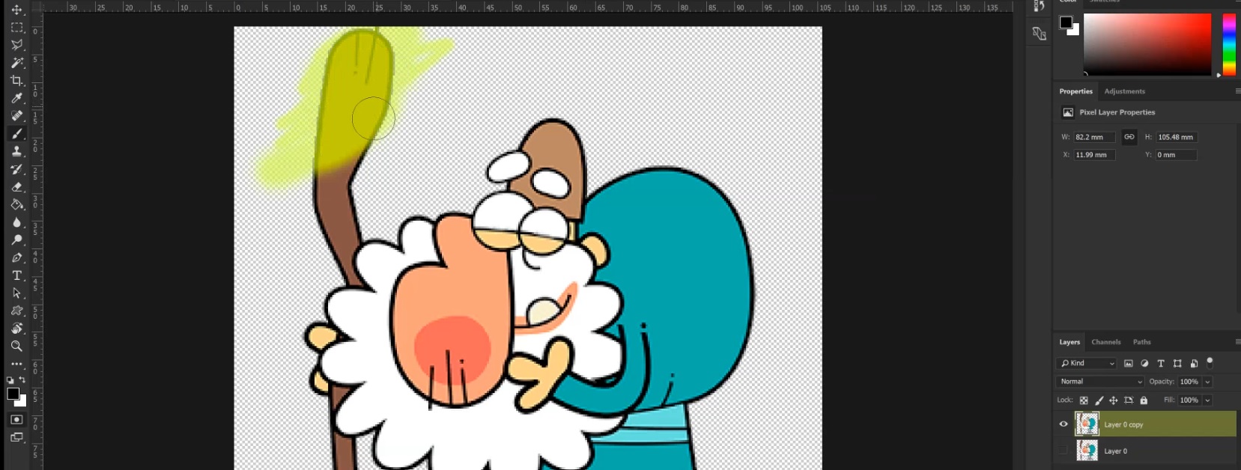This screenshot has width=1241, height=470.
Task: Select the Polygonal Lasso tool
Action: 16,45
